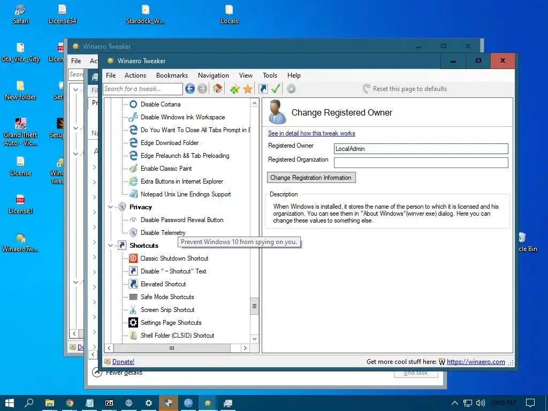Image resolution: width=548 pixels, height=411 pixels.
Task: Open File menu in background Winaero Tweaker window
Action: 76,61
